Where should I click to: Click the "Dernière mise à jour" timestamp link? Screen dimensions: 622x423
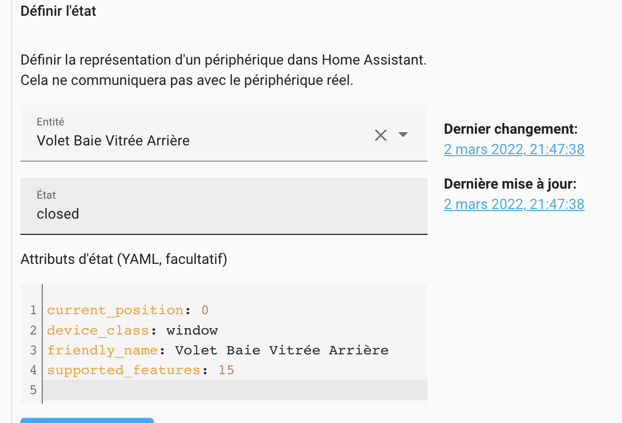click(x=514, y=204)
